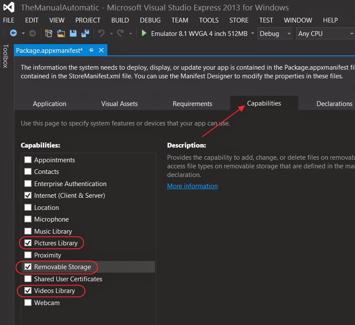Check the Shared User Certificates checkbox
The height and width of the screenshot is (325, 355).
point(28,279)
